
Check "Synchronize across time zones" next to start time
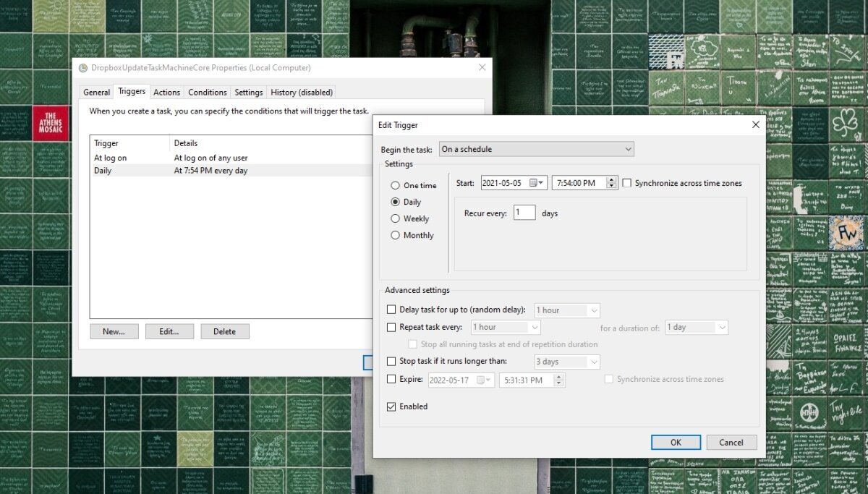point(626,183)
